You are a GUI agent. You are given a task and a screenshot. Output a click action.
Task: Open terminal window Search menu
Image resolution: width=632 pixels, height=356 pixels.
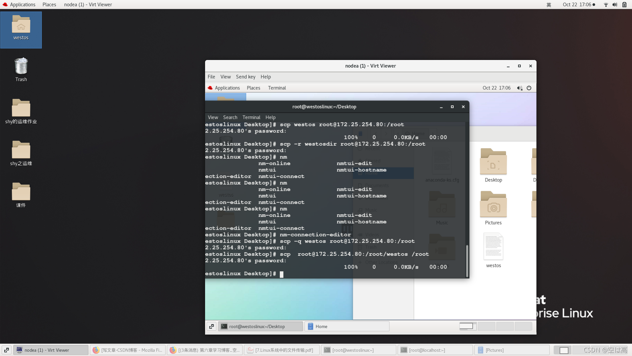230,117
